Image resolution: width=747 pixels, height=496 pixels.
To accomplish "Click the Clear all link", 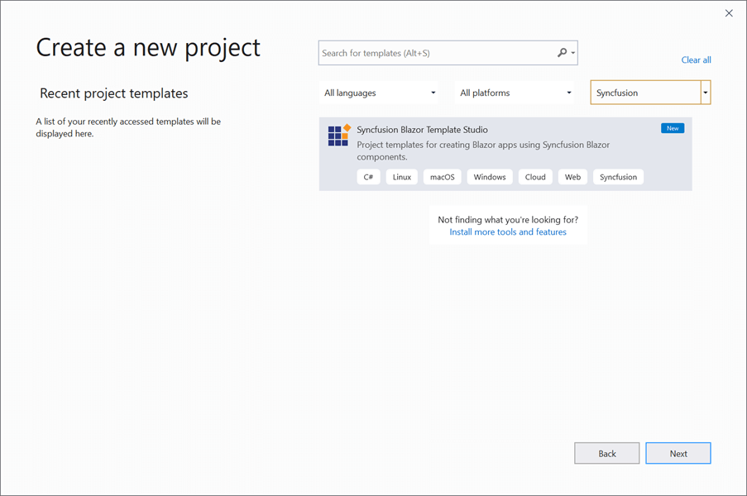I will pyautogui.click(x=696, y=60).
